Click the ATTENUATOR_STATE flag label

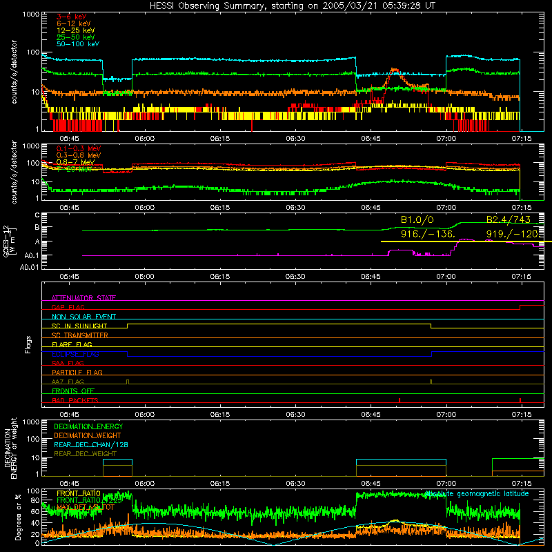83,298
